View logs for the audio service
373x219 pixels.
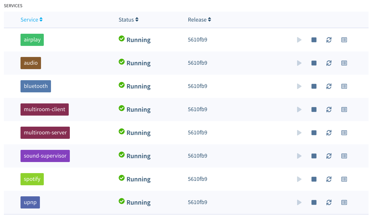(344, 63)
